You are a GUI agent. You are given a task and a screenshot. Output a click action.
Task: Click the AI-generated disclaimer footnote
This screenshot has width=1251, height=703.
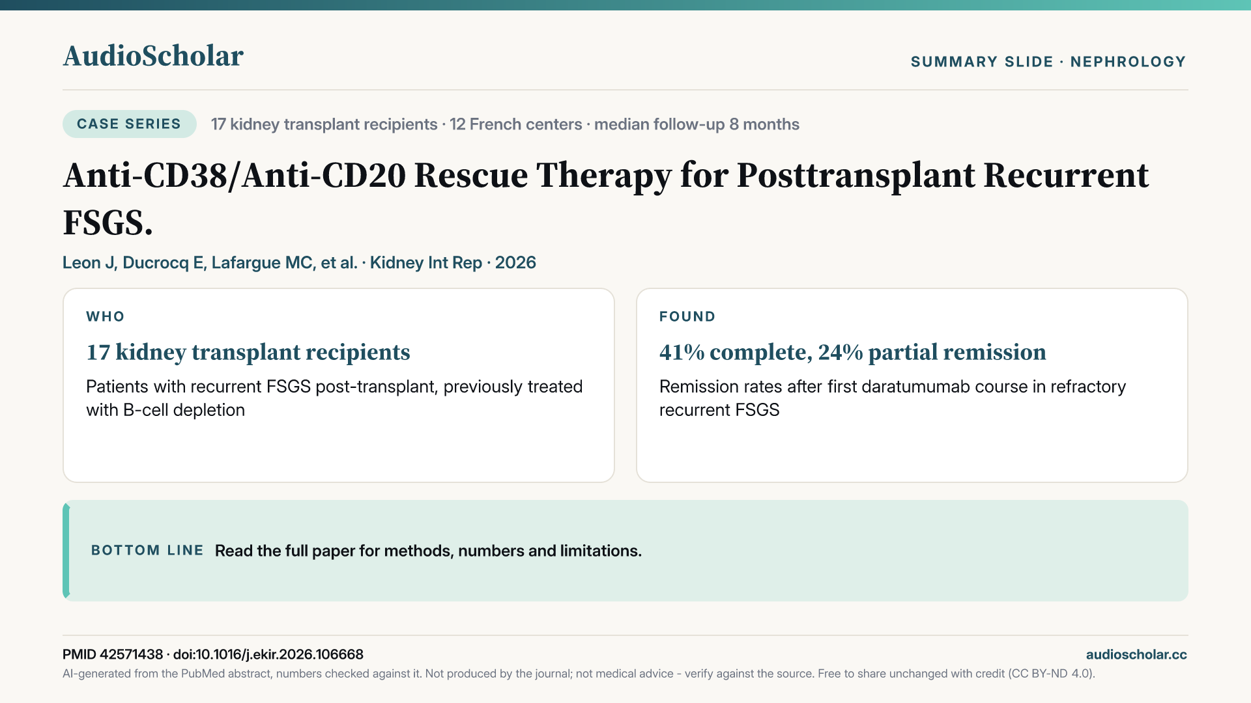[579, 674]
